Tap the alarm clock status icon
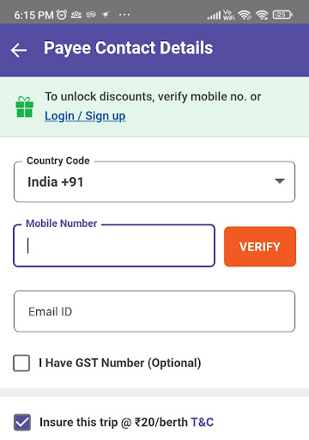This screenshot has width=309, height=440. point(62,15)
